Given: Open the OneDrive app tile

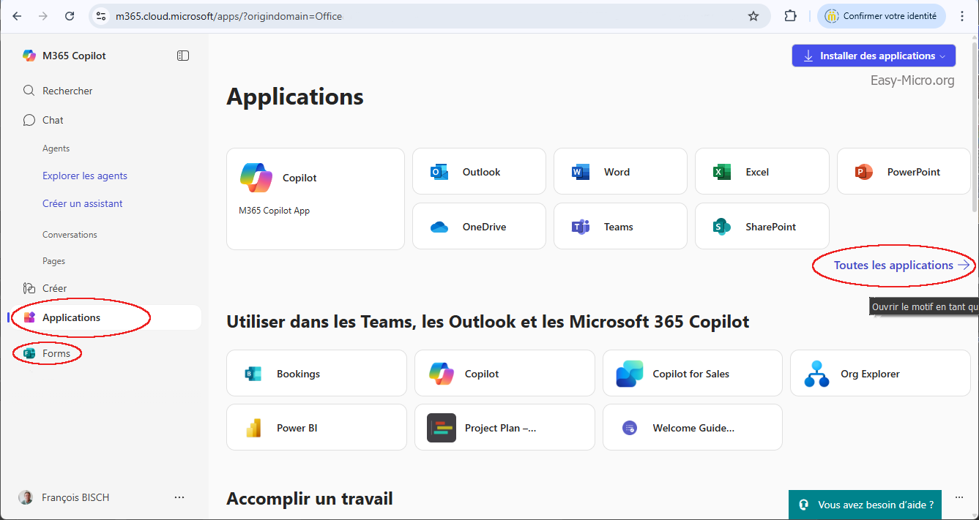Looking at the screenshot, I should (479, 227).
